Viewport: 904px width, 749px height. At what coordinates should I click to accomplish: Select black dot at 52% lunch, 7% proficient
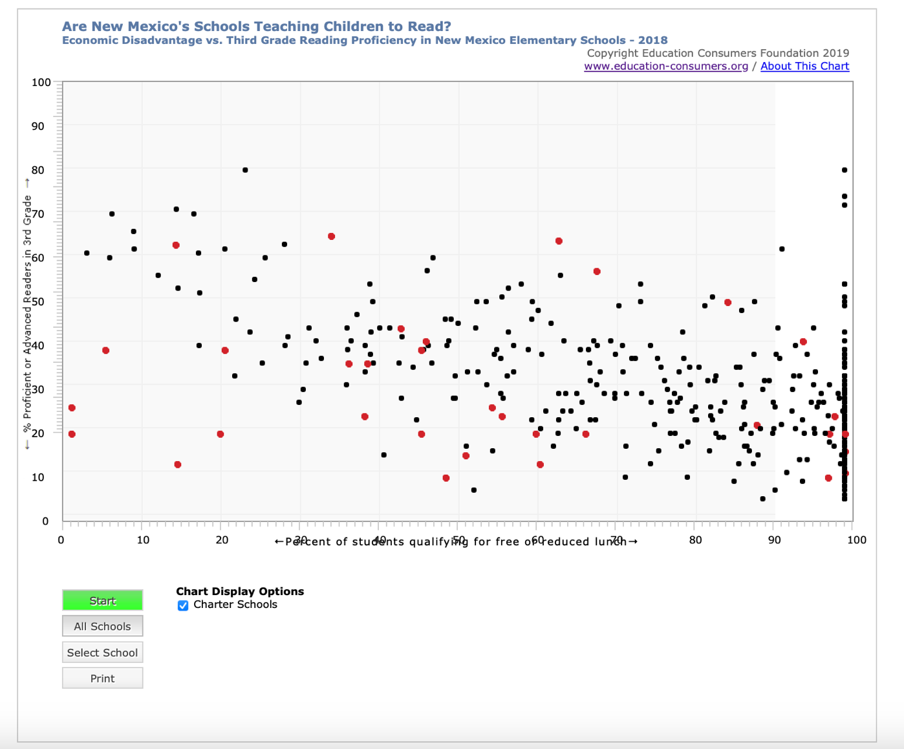(474, 490)
